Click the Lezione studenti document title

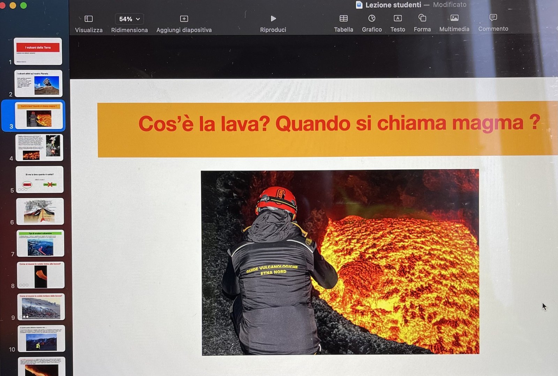[x=393, y=5]
